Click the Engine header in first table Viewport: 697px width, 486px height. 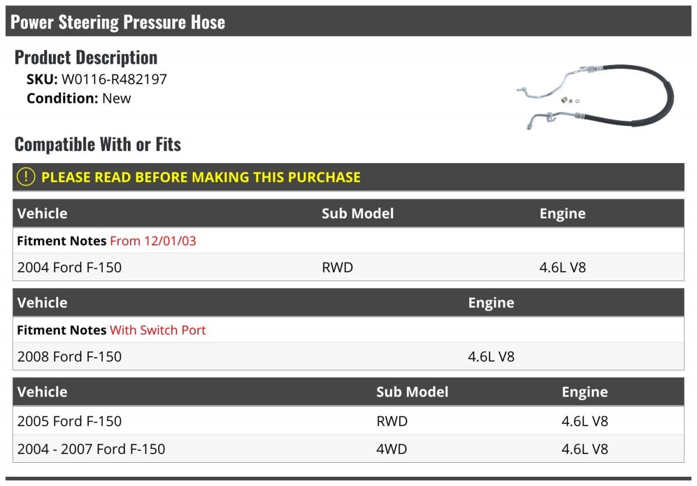[x=562, y=214]
